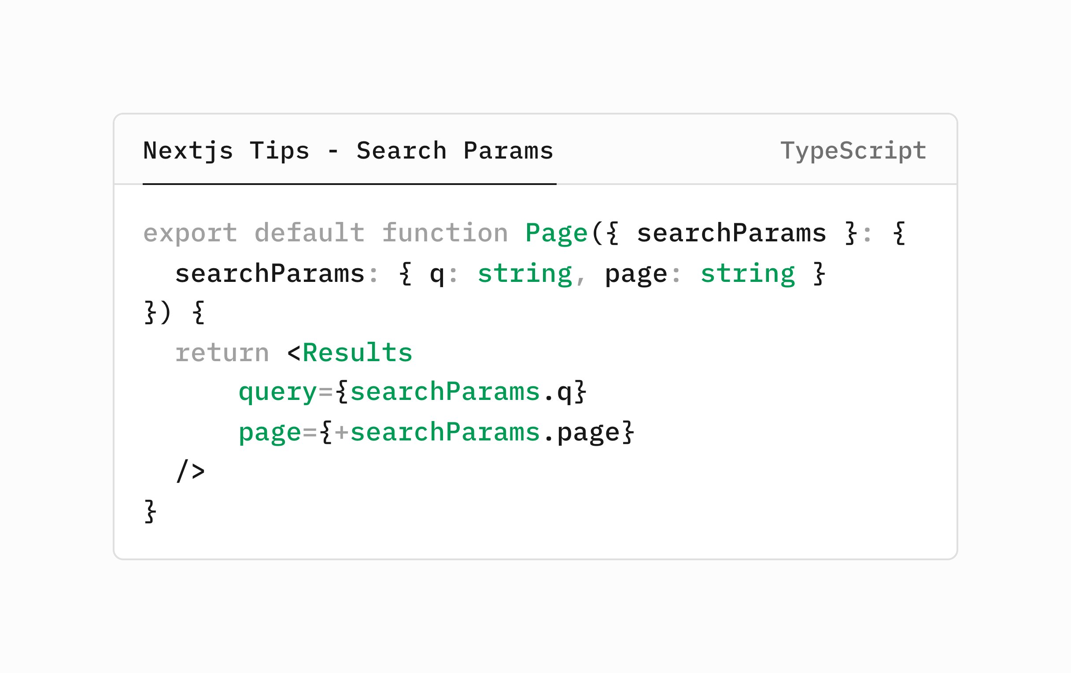Click searchParams in the first line's parameters

[x=731, y=233]
